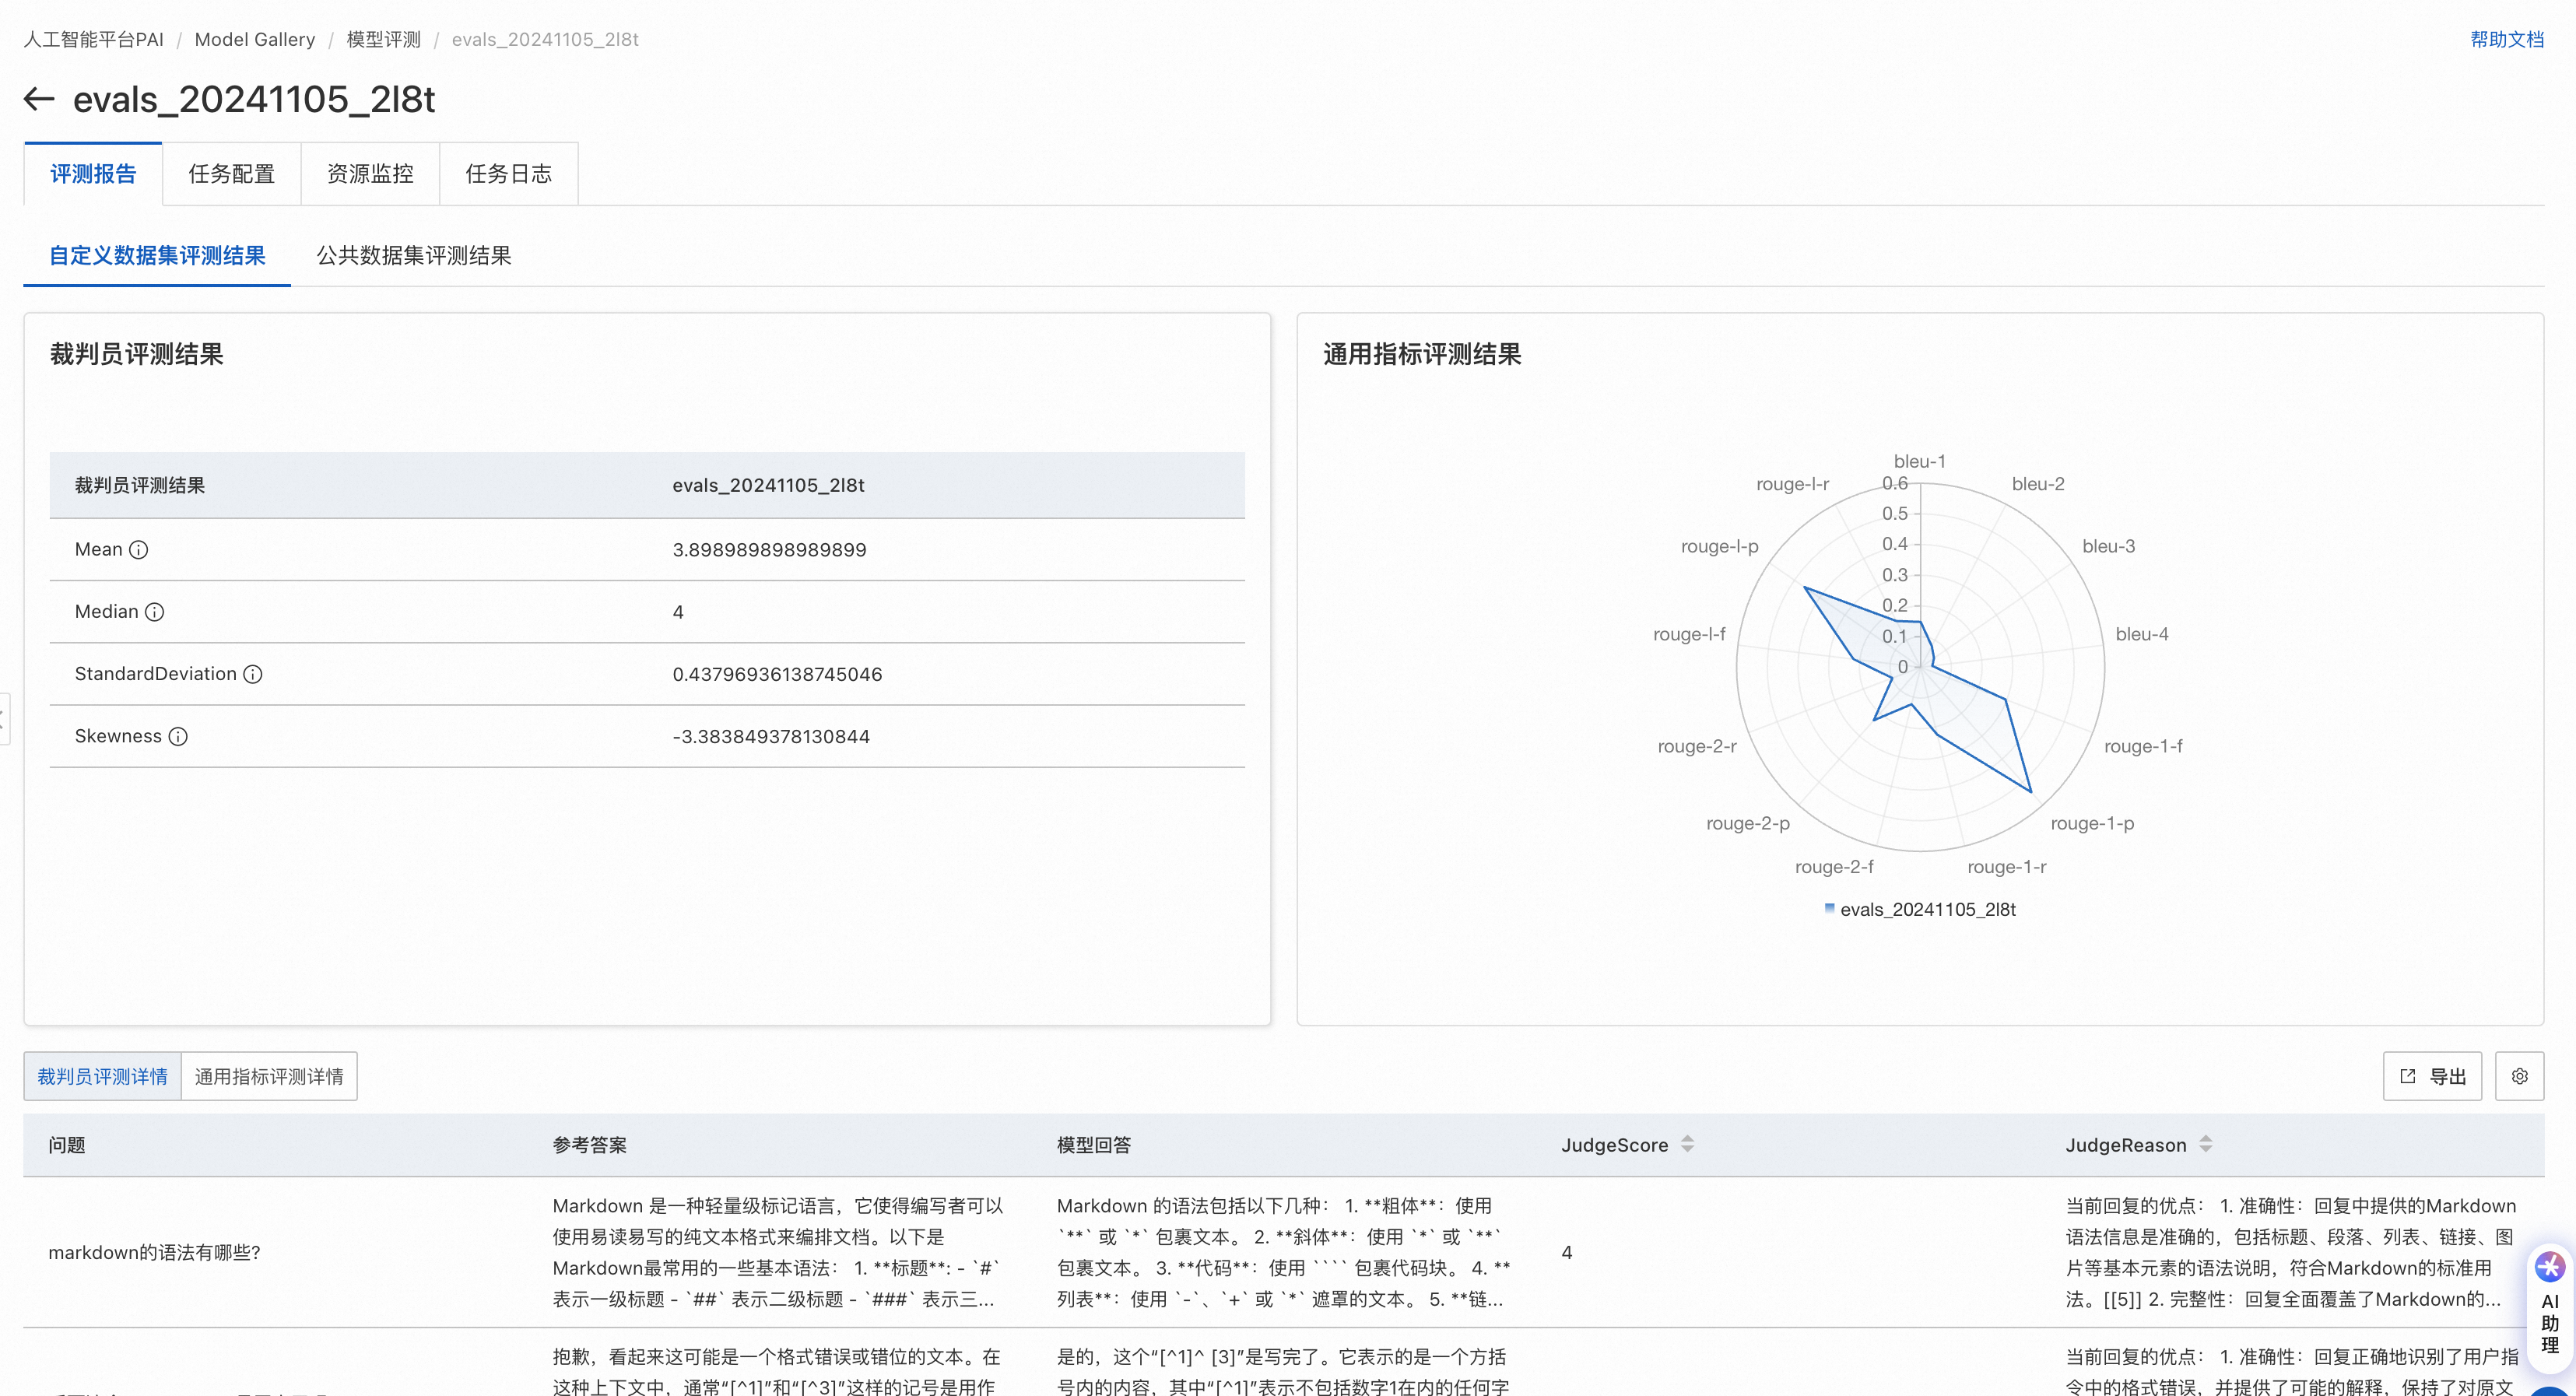Switch to 任务配置 tab
The width and height of the screenshot is (2576, 1396).
point(231,174)
